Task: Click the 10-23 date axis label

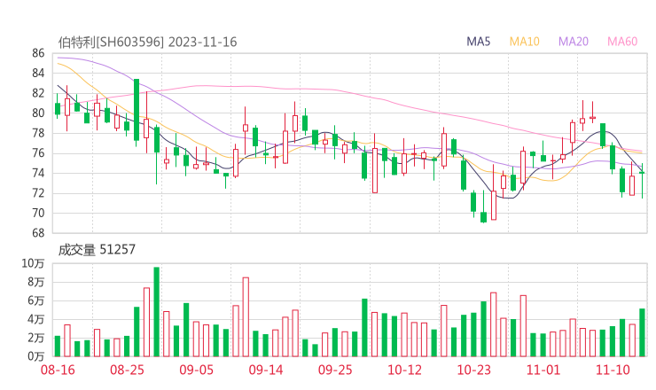Action: coord(474,370)
